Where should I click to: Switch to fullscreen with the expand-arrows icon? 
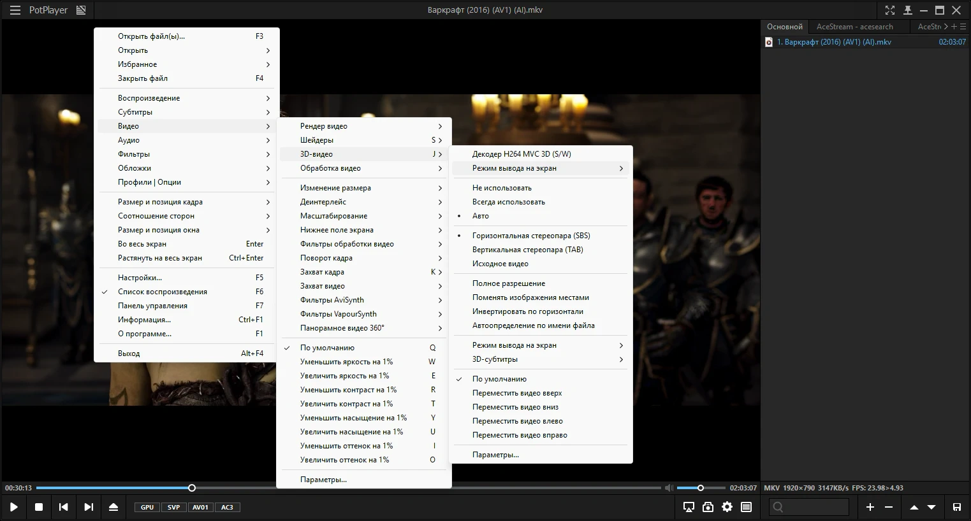pos(890,10)
